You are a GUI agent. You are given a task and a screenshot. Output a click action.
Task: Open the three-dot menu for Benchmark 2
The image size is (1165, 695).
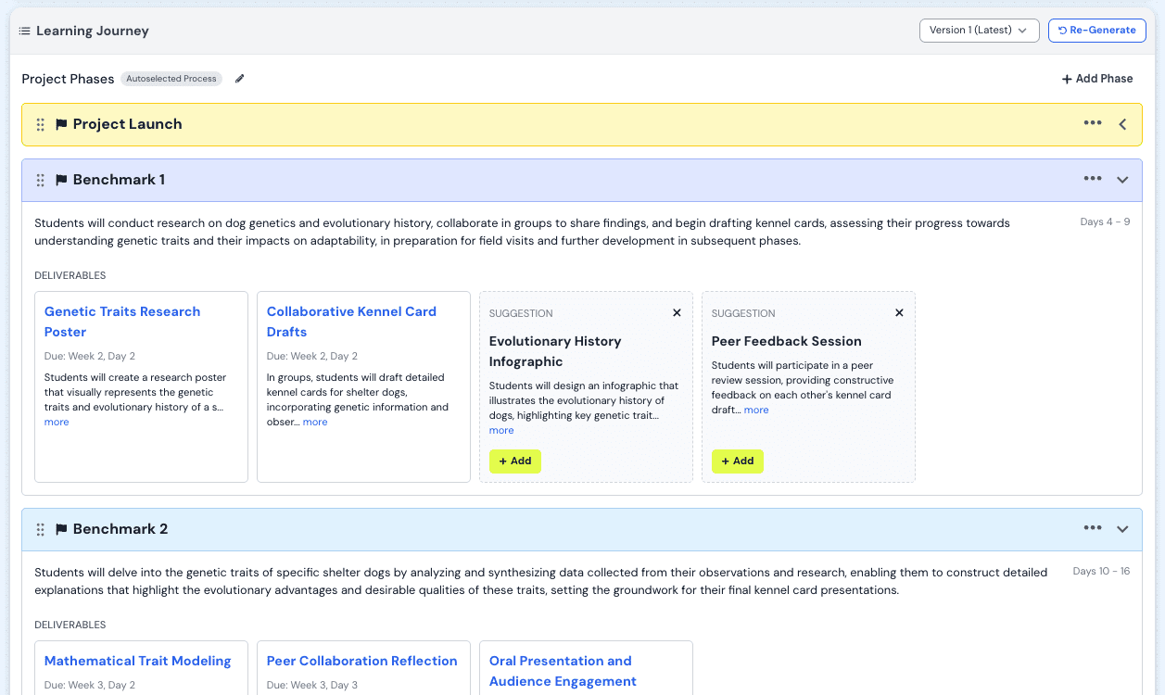click(1093, 529)
